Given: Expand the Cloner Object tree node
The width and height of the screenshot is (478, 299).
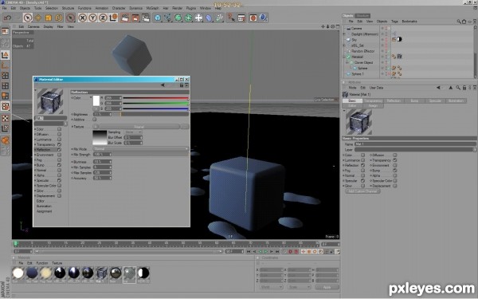Looking at the screenshot, I should tap(347, 62).
